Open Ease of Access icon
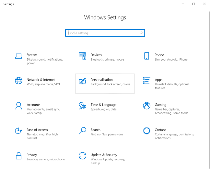210x173 pixels. (x=18, y=131)
